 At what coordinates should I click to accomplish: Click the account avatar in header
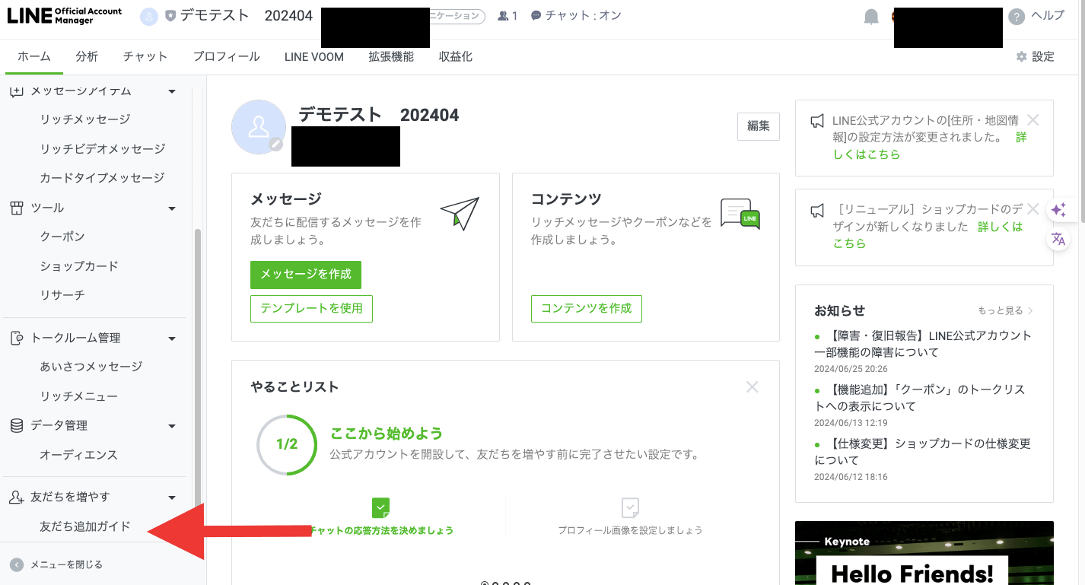tap(149, 16)
